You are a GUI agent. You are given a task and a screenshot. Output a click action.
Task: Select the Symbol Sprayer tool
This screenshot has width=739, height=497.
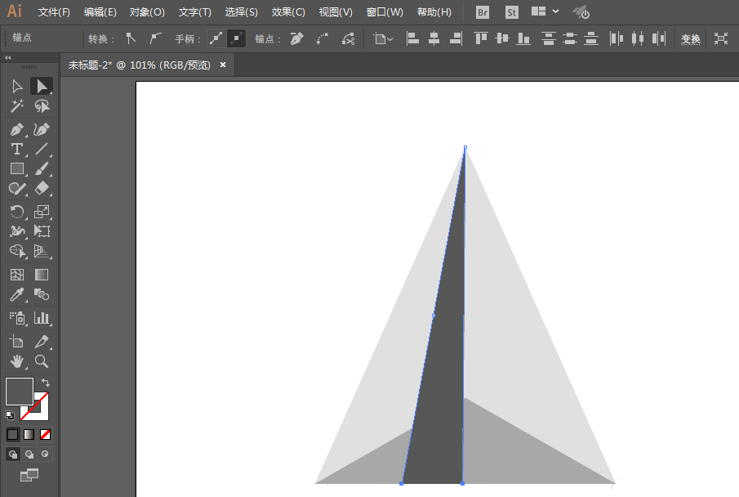(x=17, y=318)
